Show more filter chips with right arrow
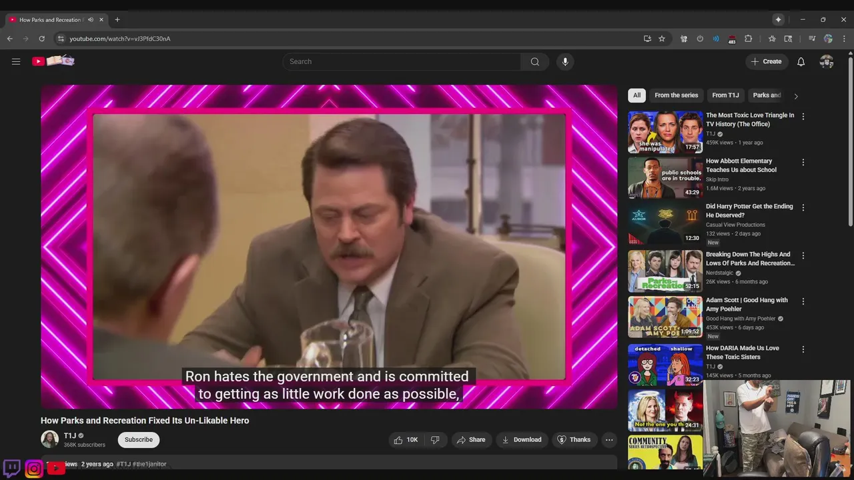This screenshot has height=480, width=854. coord(795,96)
